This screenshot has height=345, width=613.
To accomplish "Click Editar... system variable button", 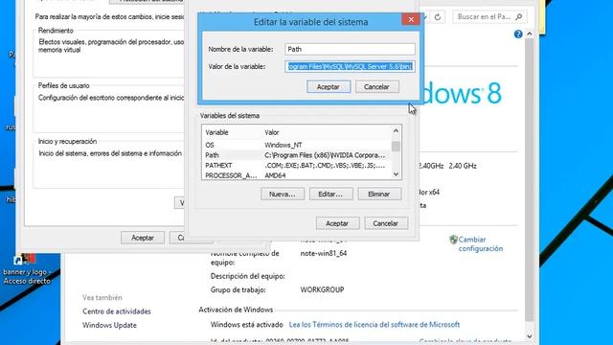I will (330, 194).
